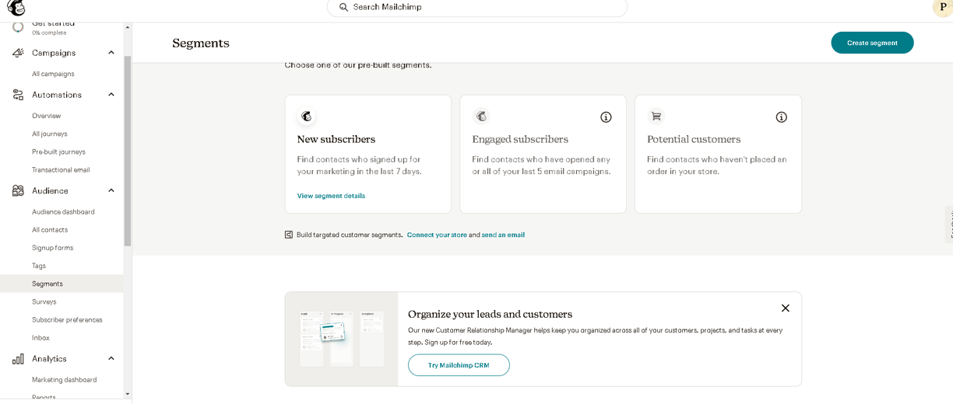Screen dimensions: 953x404
Task: Collapse the Audience section
Action: (111, 190)
